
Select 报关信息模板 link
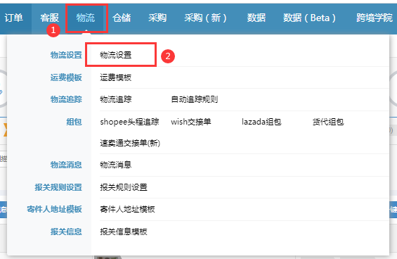coord(124,232)
